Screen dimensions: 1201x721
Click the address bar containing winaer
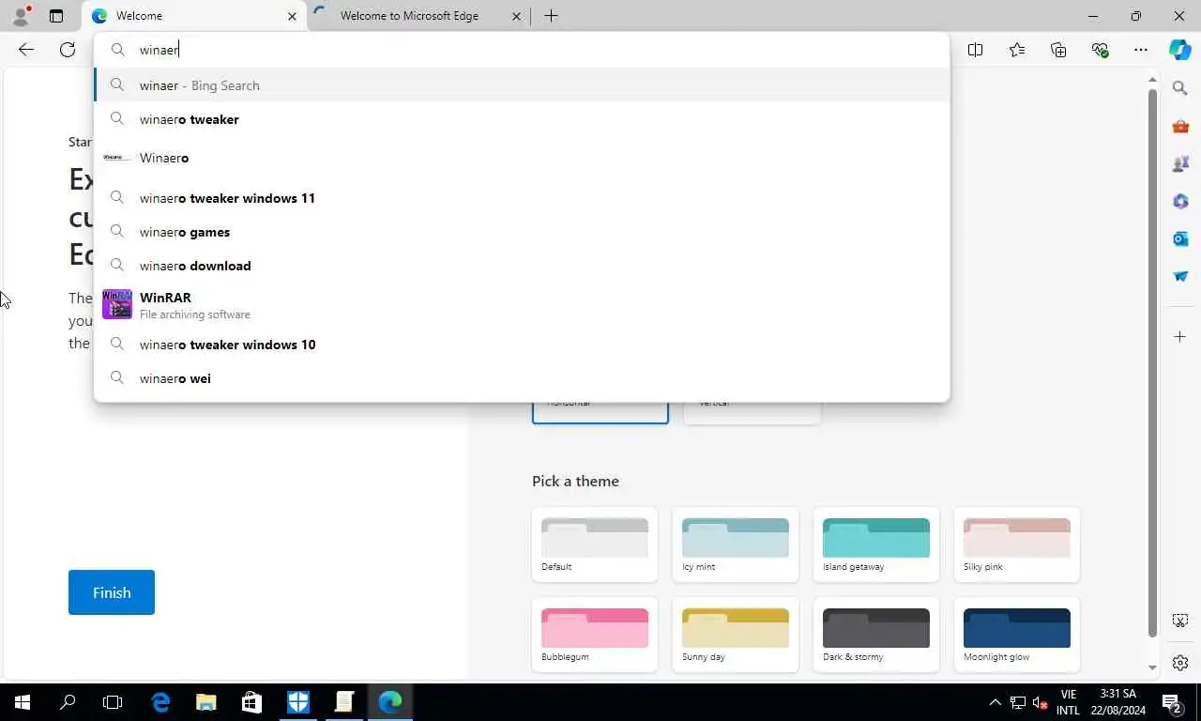coord(522,50)
